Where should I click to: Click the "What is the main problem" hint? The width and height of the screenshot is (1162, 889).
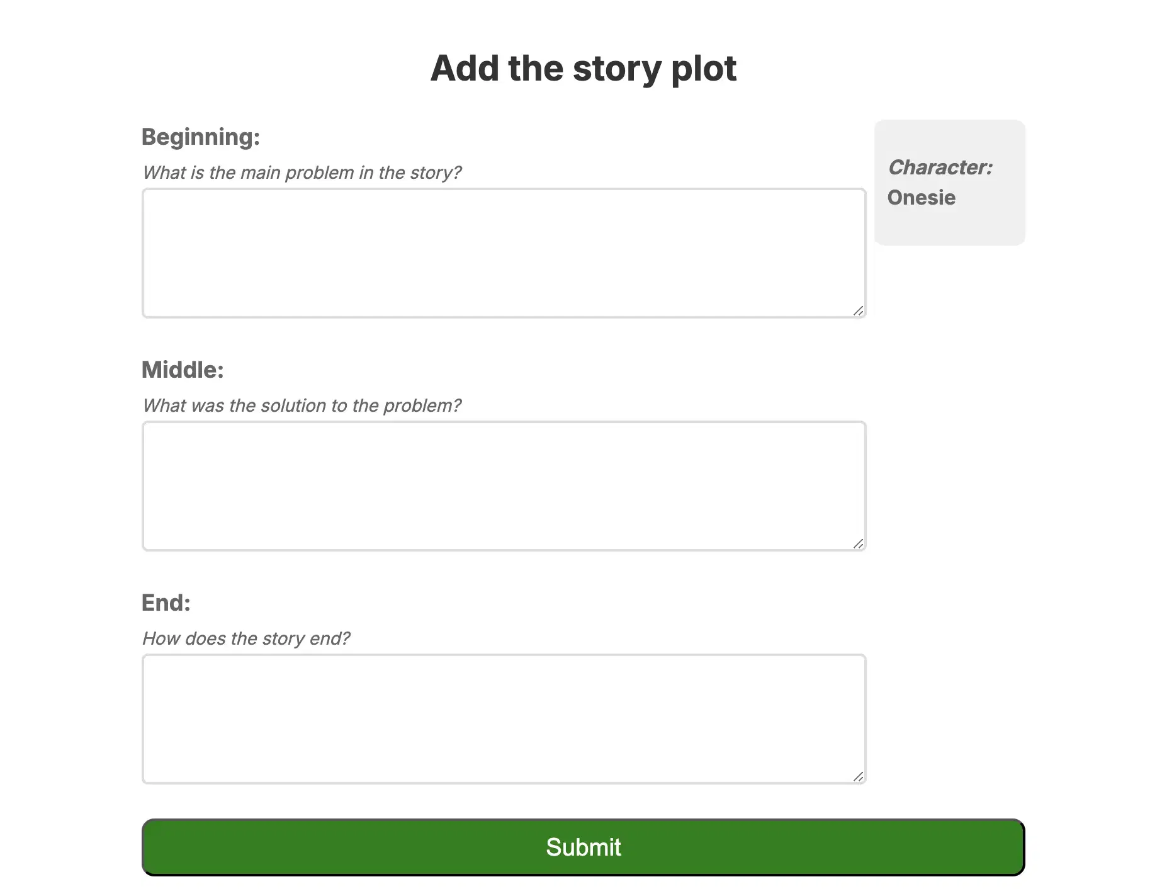point(302,173)
